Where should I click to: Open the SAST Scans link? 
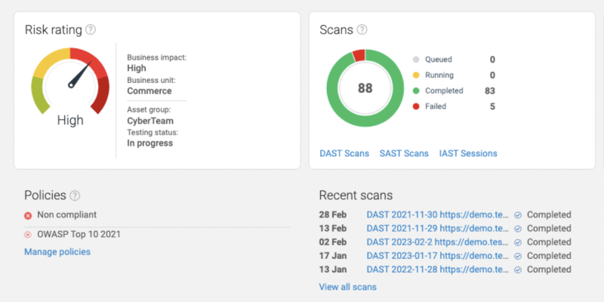click(404, 153)
